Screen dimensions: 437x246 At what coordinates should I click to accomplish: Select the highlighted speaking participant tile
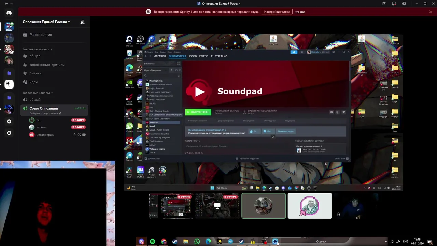[x=264, y=206]
